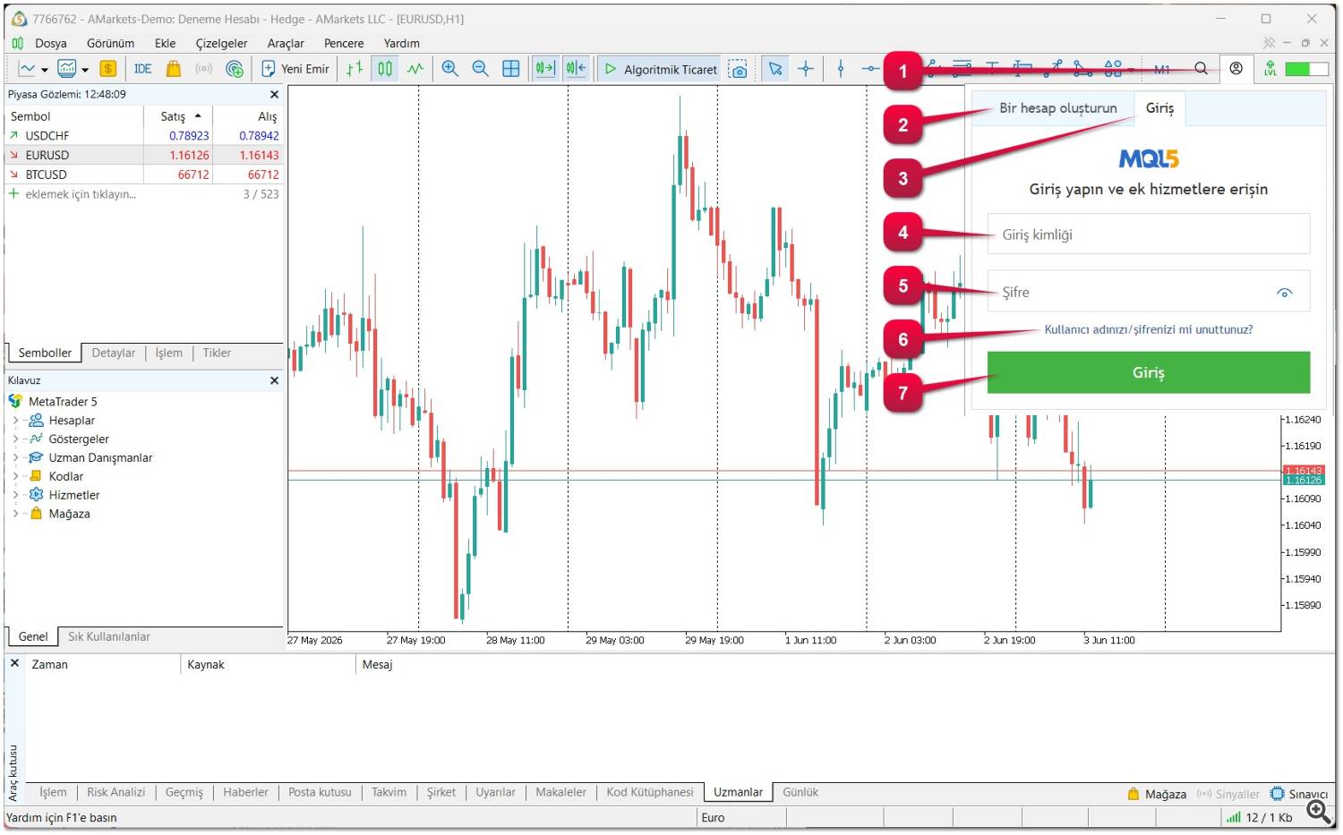The width and height of the screenshot is (1343, 835).
Task: Select MetaTrader 5 root in navigator
Action: coord(63,402)
